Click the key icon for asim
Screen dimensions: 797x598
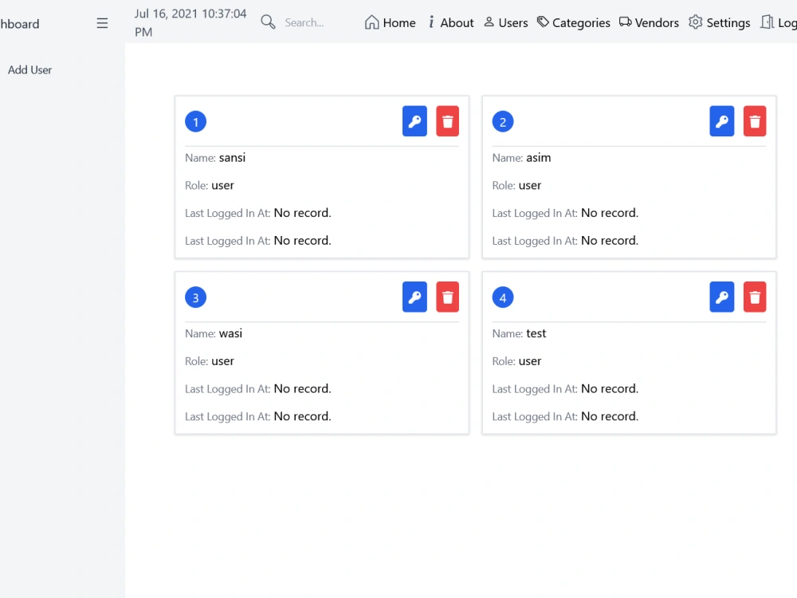pyautogui.click(x=722, y=121)
